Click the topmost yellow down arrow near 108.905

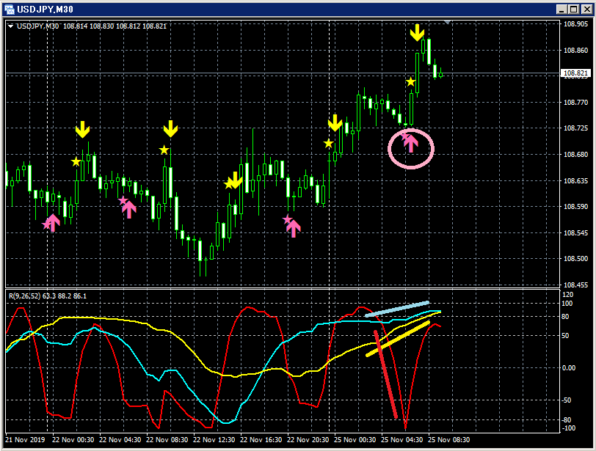[417, 33]
